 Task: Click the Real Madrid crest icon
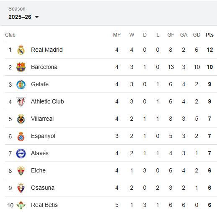tap(21, 50)
